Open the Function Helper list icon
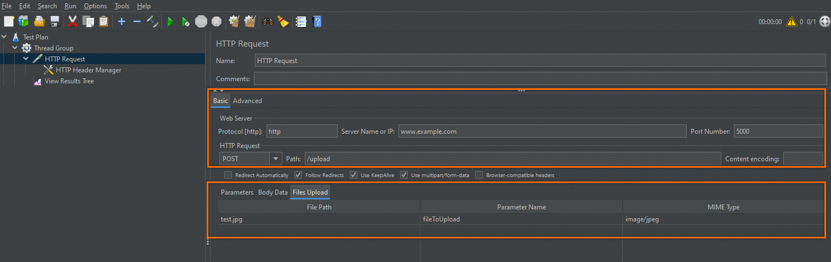This screenshot has height=262, width=831. tap(301, 21)
